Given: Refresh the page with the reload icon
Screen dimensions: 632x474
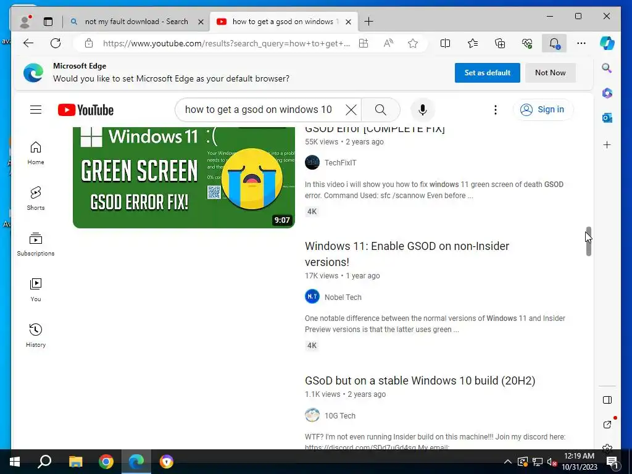Looking at the screenshot, I should click(56, 43).
